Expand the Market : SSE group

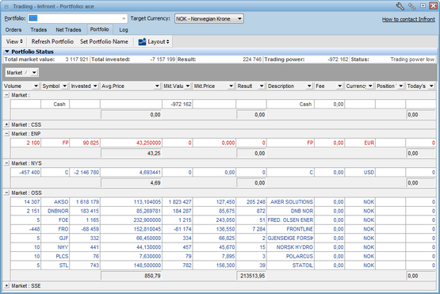6,285
